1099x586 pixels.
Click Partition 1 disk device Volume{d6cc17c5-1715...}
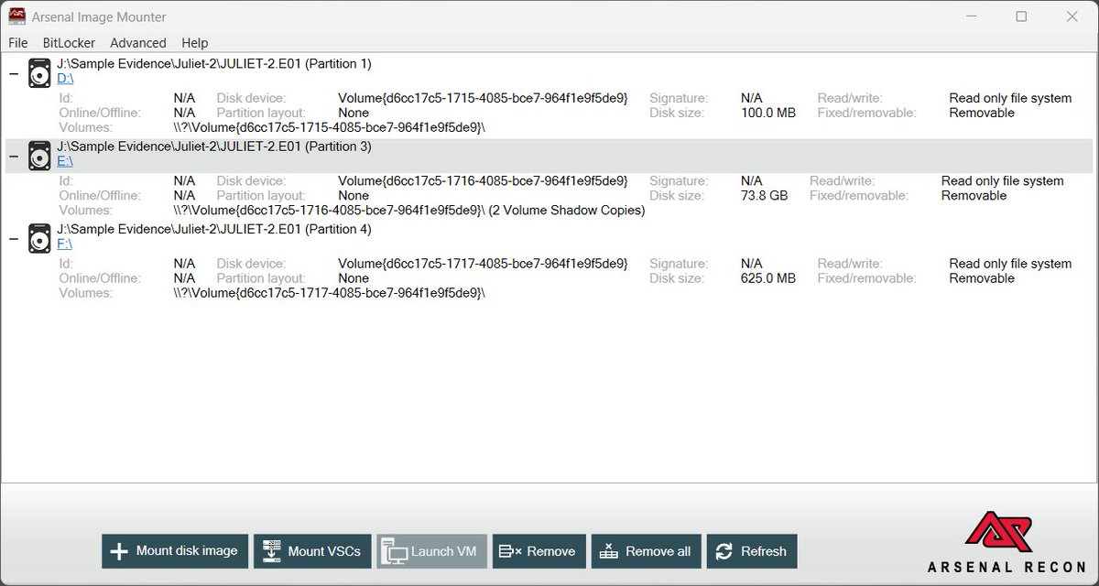coord(483,98)
